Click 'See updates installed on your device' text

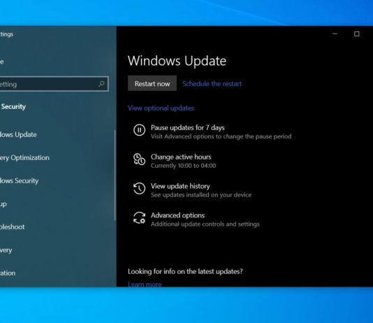(x=201, y=195)
